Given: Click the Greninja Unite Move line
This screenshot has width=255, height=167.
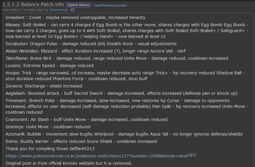Looking at the screenshot, I should (48, 127).
